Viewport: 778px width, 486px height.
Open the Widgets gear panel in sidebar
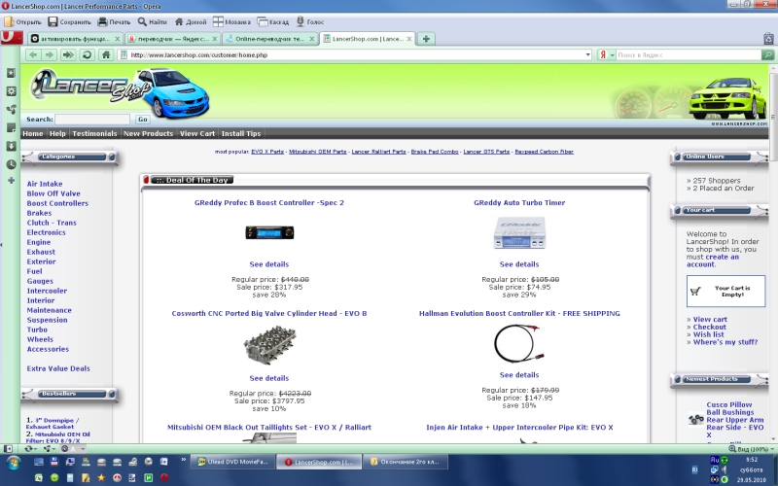pyautogui.click(x=11, y=91)
